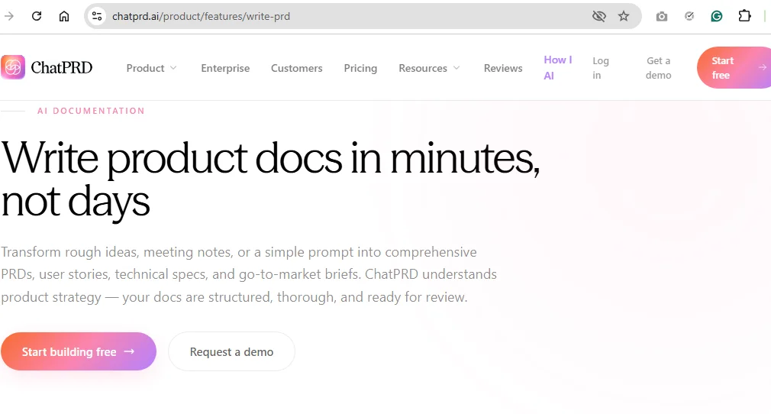View site information icon in address bar
This screenshot has width=771, height=414.
coord(97,16)
